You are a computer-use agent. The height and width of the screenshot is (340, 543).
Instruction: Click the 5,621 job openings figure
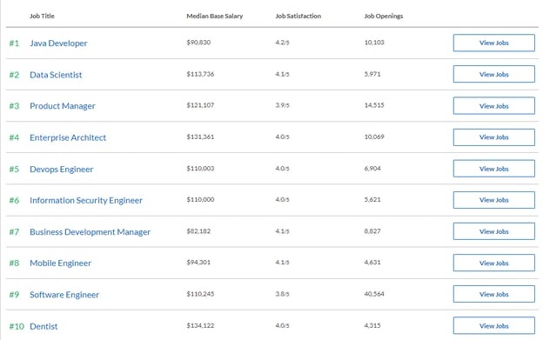(372, 199)
